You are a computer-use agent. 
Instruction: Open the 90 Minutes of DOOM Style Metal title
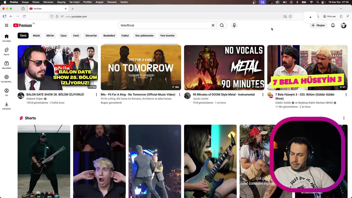click(224, 95)
